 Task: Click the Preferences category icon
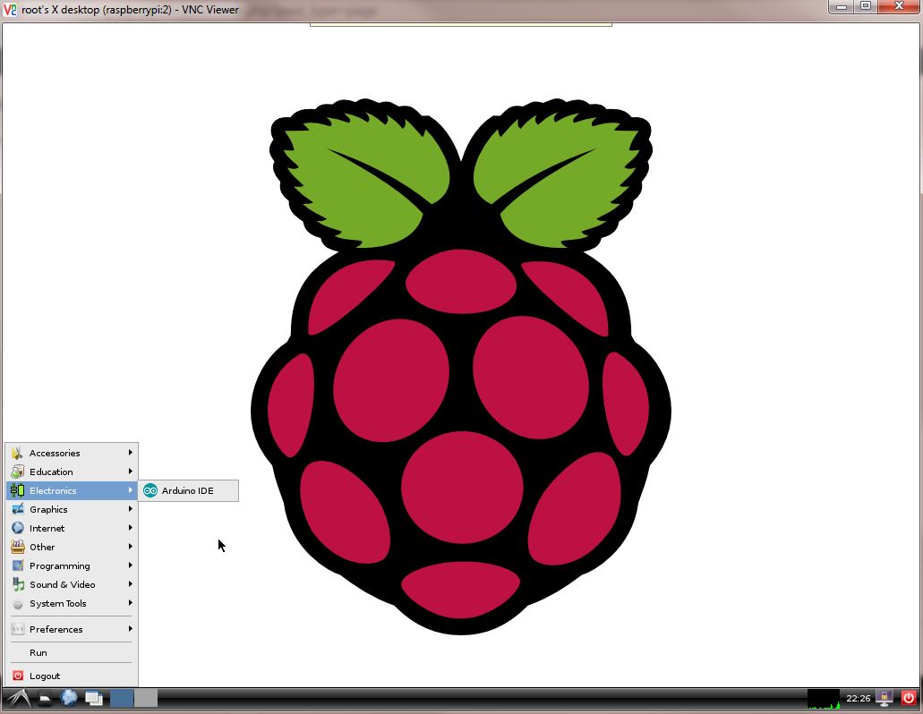tap(18, 629)
